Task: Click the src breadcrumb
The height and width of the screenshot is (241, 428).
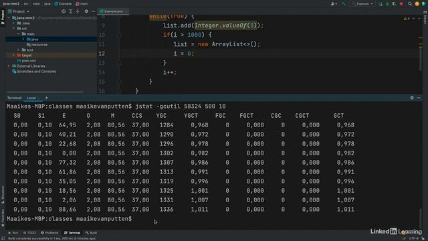Action: (x=26, y=4)
